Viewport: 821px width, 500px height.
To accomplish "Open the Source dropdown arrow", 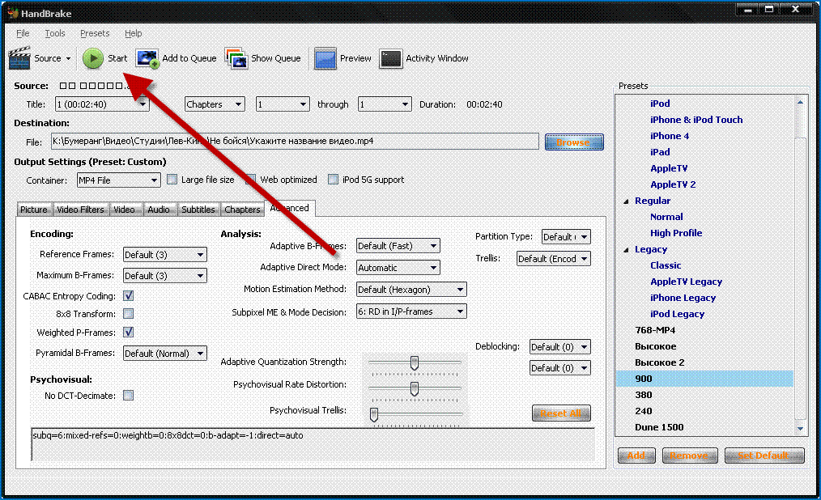I will pyautogui.click(x=68, y=58).
